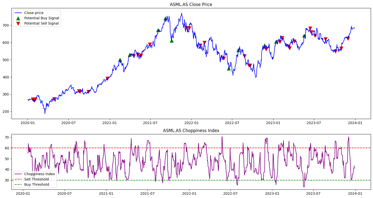Screen dimensions: 373x198
Task: Click the blue Close price line sample in legend
Action: pos(18,13)
